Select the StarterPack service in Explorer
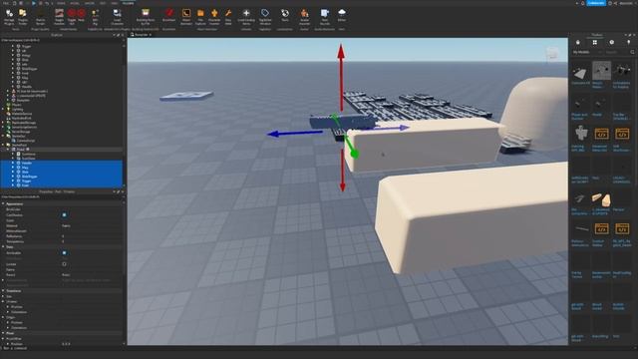The width and height of the screenshot is (638, 359). point(19,145)
